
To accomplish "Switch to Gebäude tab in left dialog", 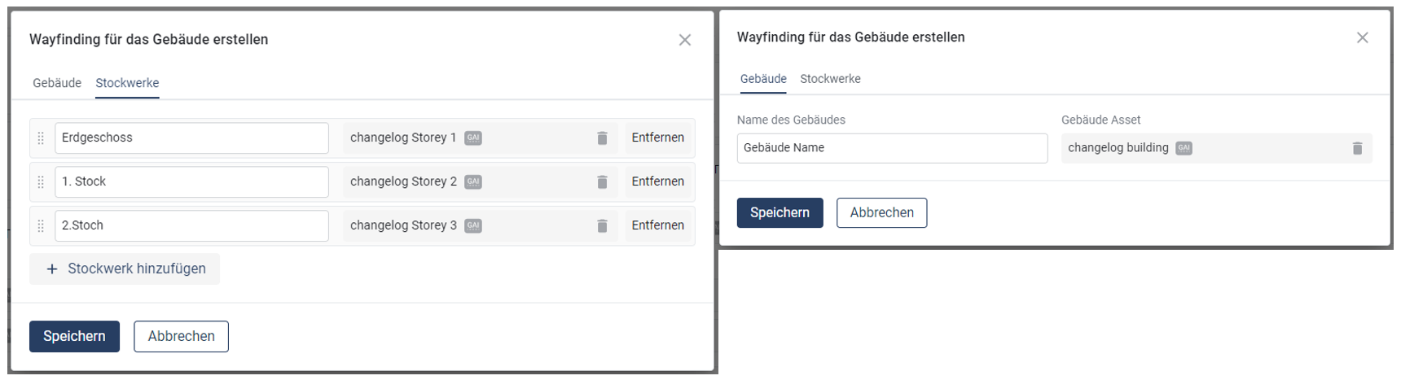I will [57, 83].
